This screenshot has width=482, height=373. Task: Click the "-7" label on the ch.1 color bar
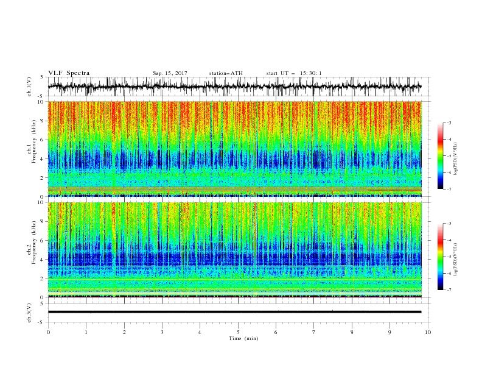click(449, 189)
